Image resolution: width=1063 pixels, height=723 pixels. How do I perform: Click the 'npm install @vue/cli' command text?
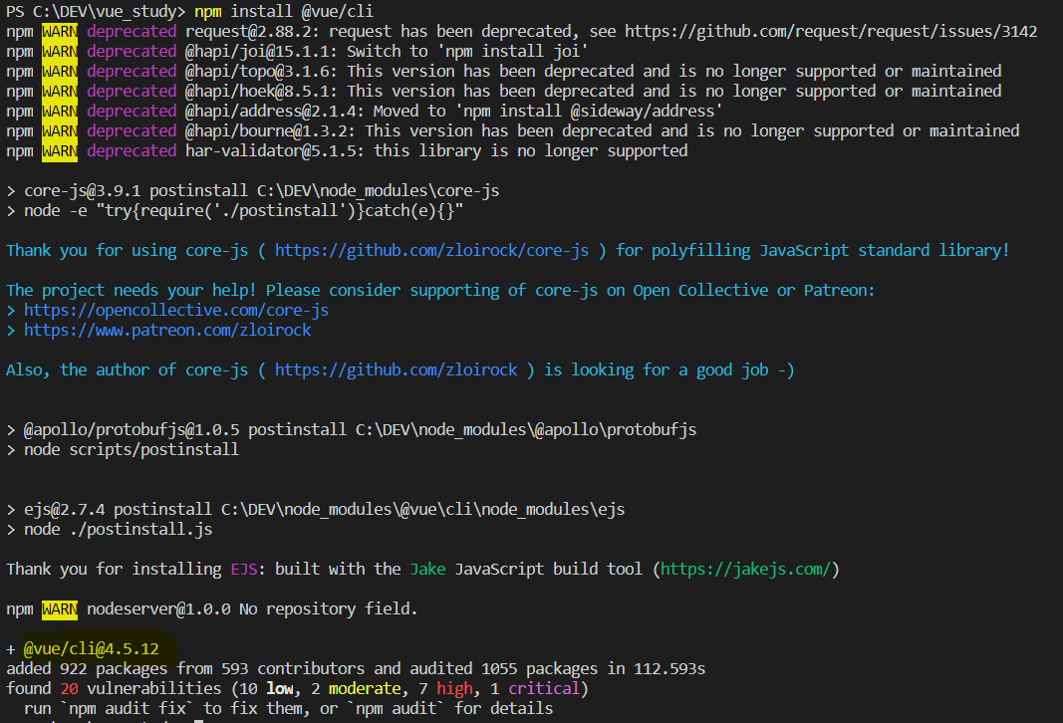click(x=283, y=12)
